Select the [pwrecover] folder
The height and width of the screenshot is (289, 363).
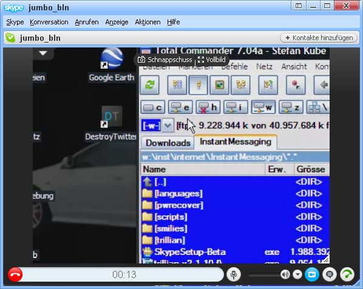tap(235, 205)
